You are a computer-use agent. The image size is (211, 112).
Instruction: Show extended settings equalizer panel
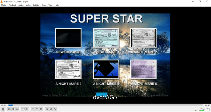click(27, 109)
